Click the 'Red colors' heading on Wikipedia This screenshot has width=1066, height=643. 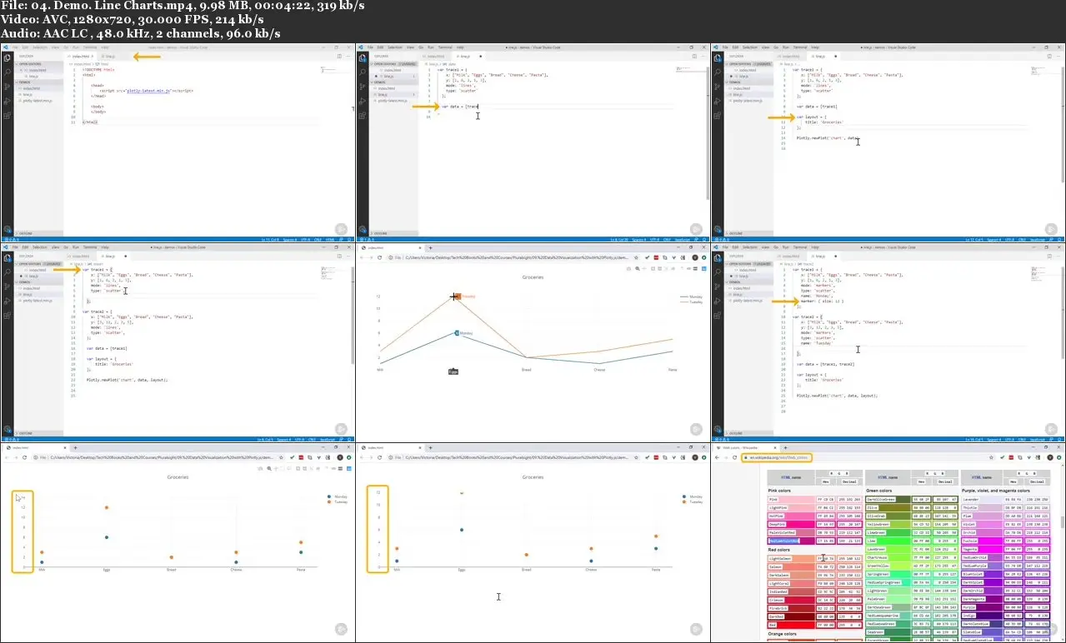778,550
